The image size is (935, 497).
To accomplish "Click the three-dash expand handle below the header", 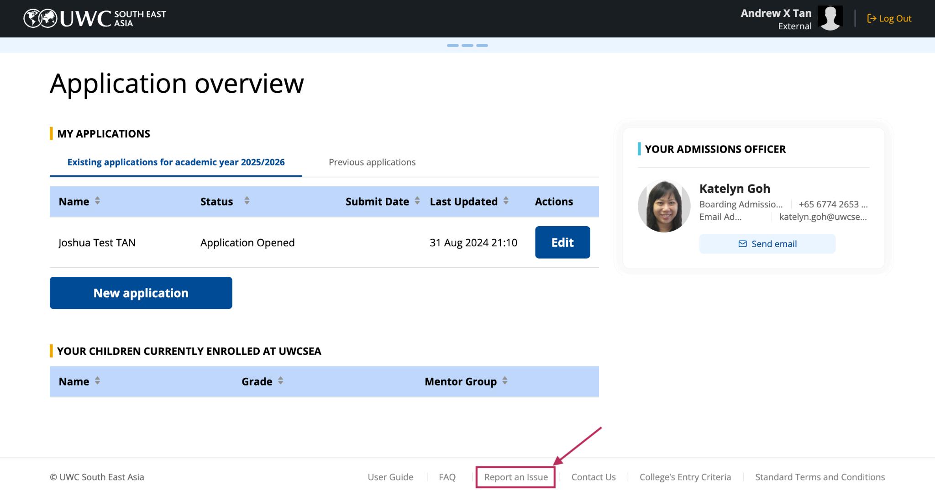I will 467,45.
